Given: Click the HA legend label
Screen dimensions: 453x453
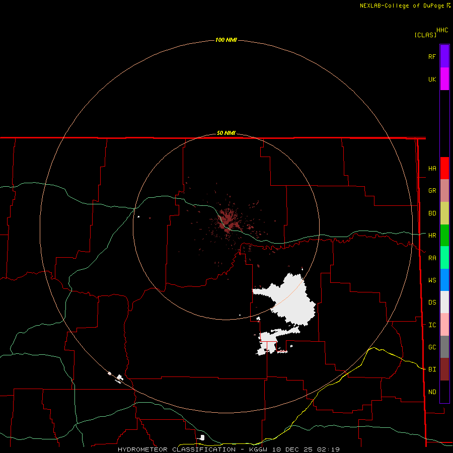Looking at the screenshot, I should coord(432,168).
